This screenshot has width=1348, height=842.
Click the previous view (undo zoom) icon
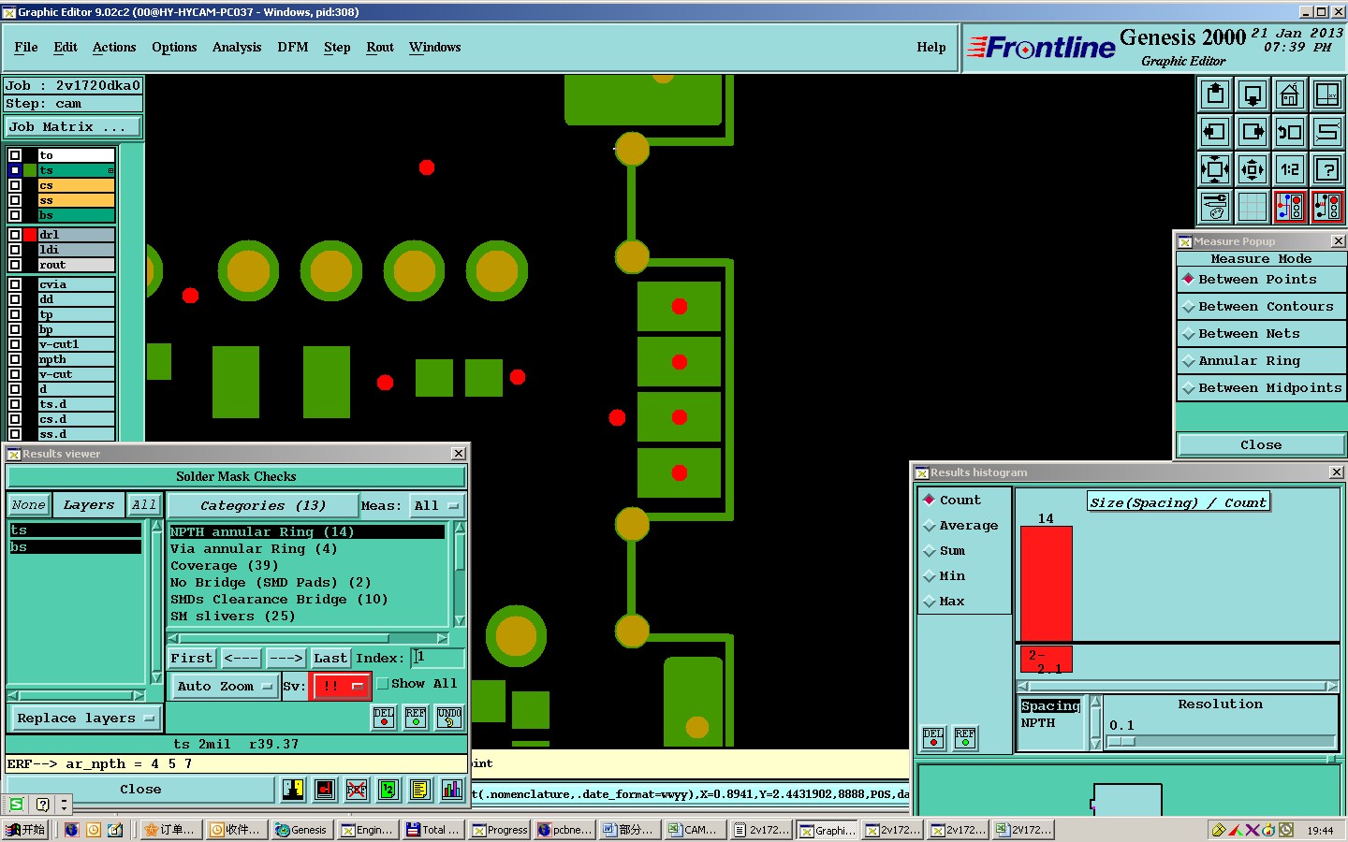(x=1290, y=132)
